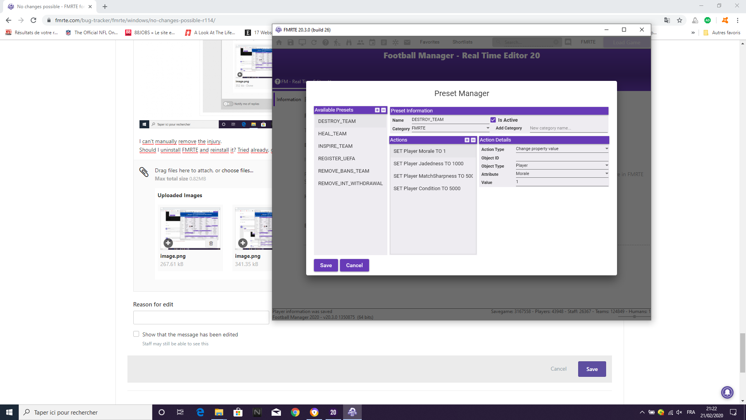Click the FMRTE help question mark icon
Viewport: 746px width, 420px height.
(326, 42)
